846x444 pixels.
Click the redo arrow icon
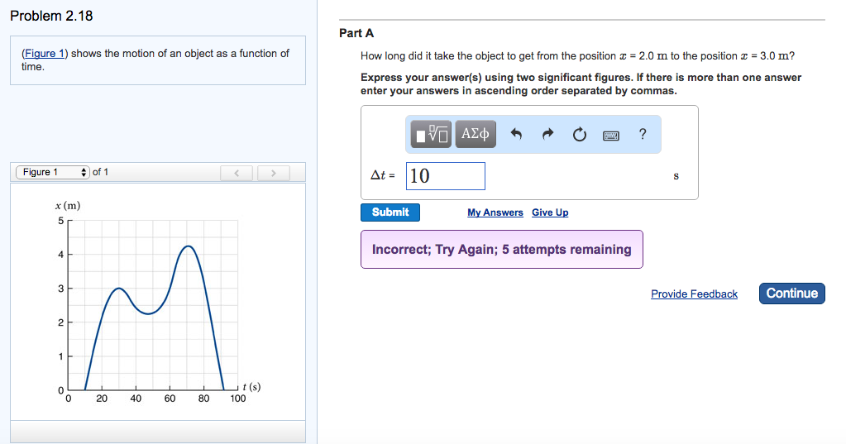pos(547,134)
